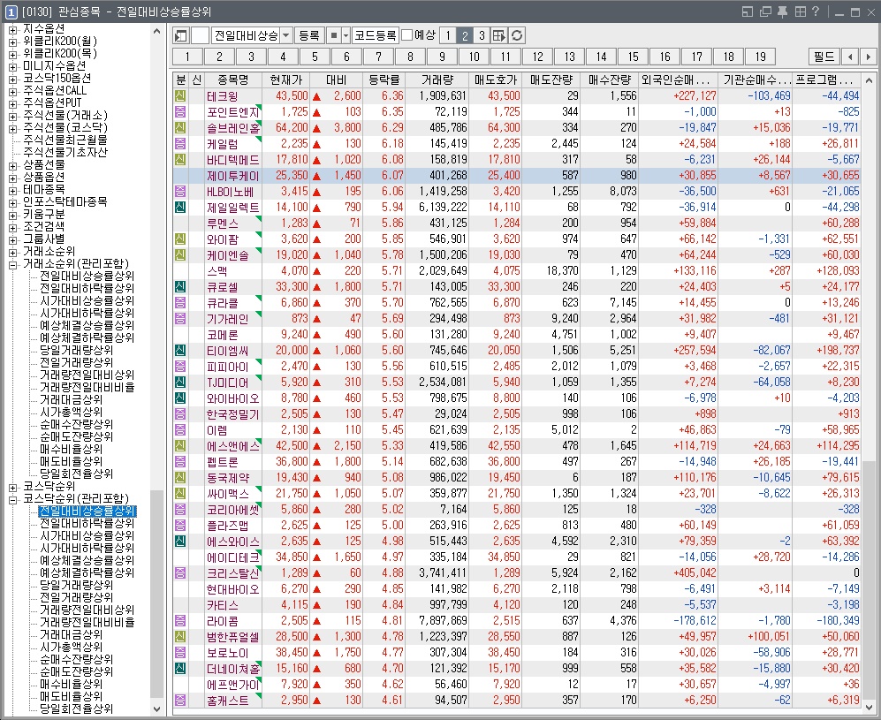881x720 pixels.
Task: Click the 종목명 column header
Action: (x=232, y=80)
